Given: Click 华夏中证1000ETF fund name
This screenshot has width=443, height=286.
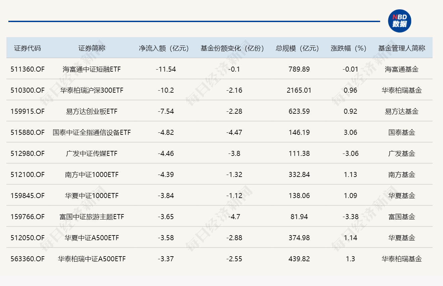Looking at the screenshot, I should pyautogui.click(x=92, y=196).
